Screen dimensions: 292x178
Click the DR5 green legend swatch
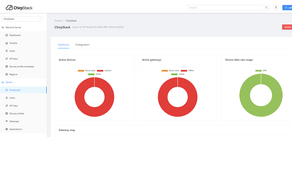pyautogui.click(x=258, y=70)
